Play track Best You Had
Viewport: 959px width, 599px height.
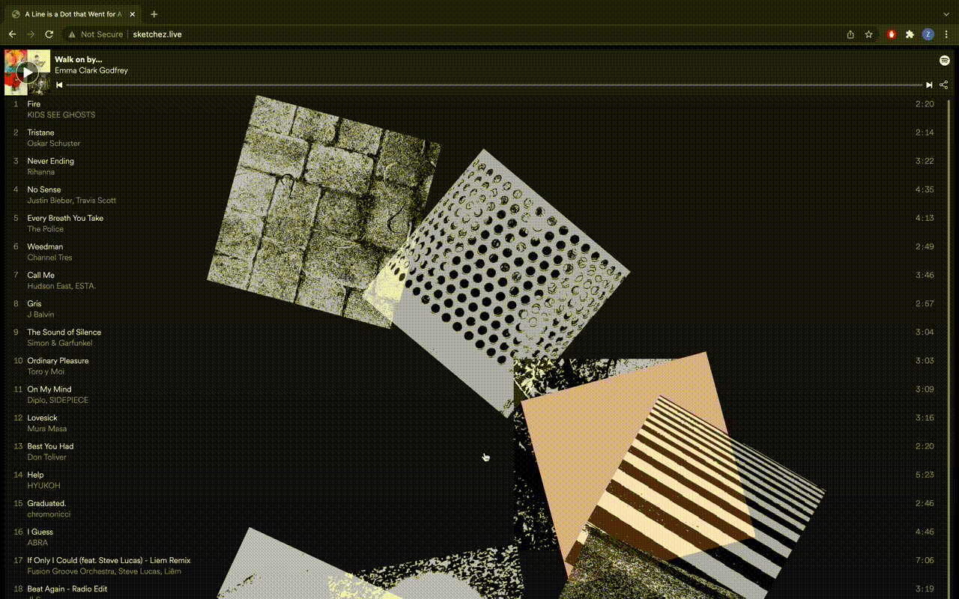(x=474, y=451)
